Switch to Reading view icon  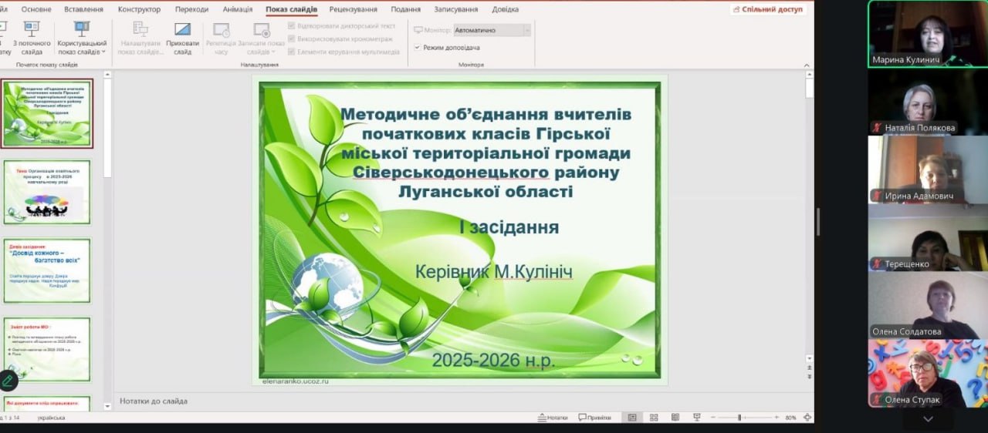click(675, 418)
